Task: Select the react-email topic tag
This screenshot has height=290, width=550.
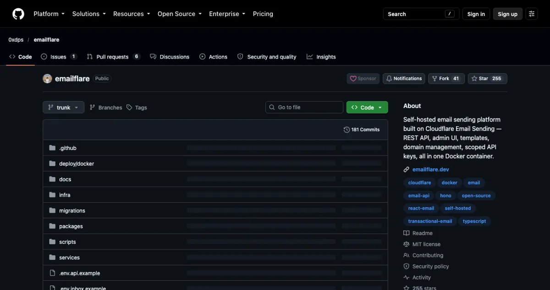Action: (421, 208)
